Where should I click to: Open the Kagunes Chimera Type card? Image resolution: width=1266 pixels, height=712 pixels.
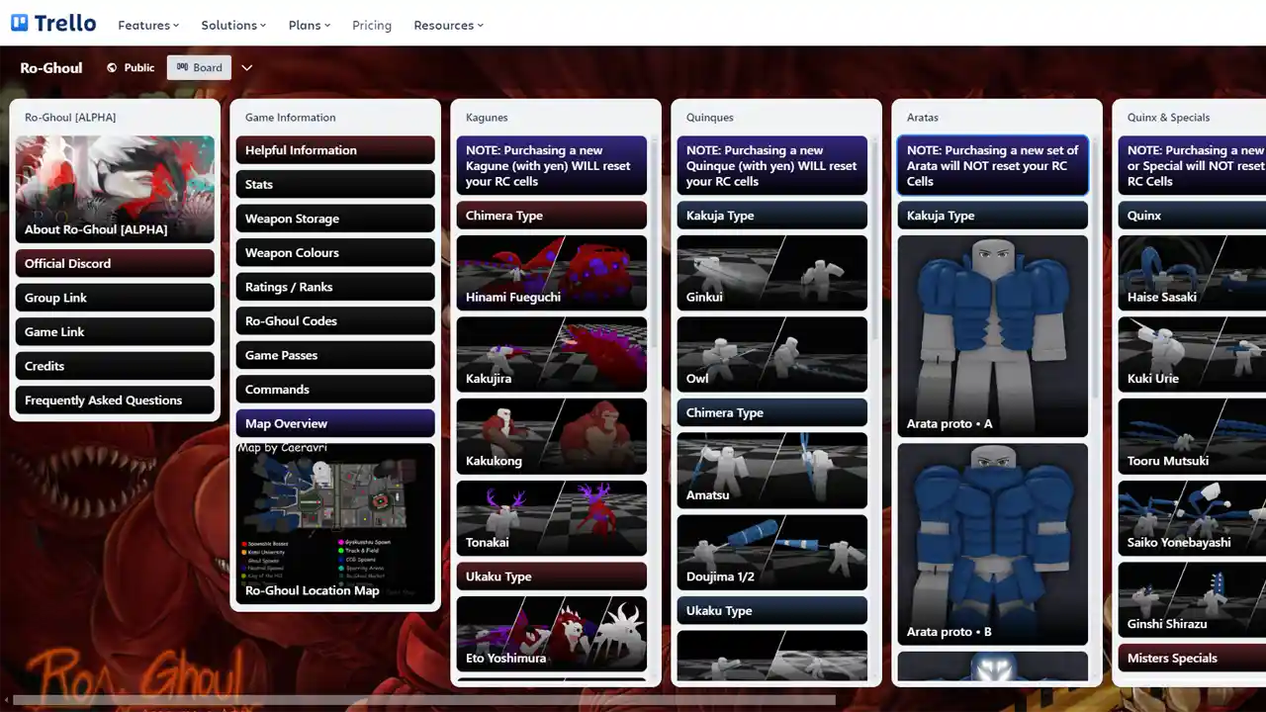click(552, 216)
